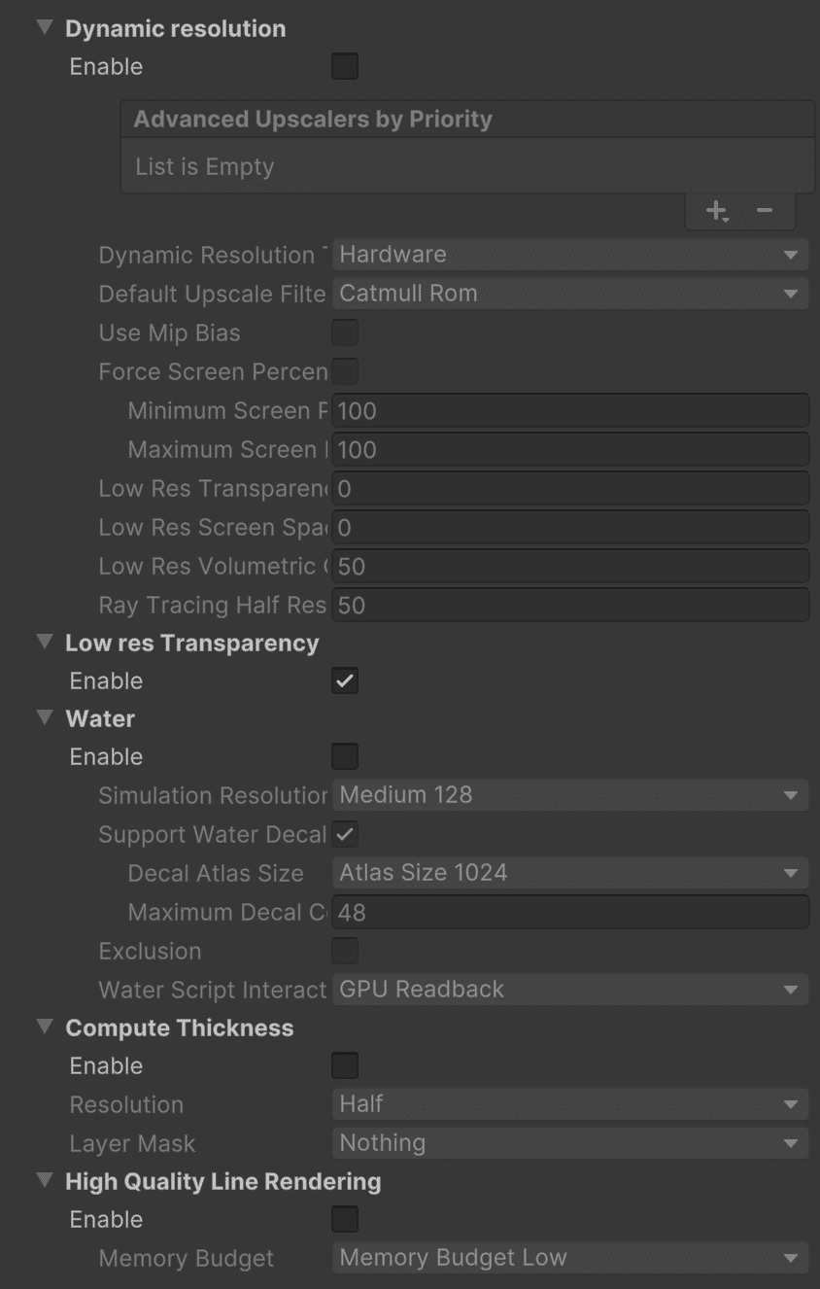
Task: Open the Memory Budget Low dropdown
Action: tap(570, 1258)
